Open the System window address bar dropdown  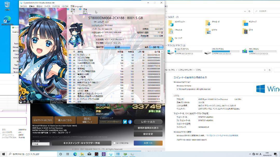point(265,70)
